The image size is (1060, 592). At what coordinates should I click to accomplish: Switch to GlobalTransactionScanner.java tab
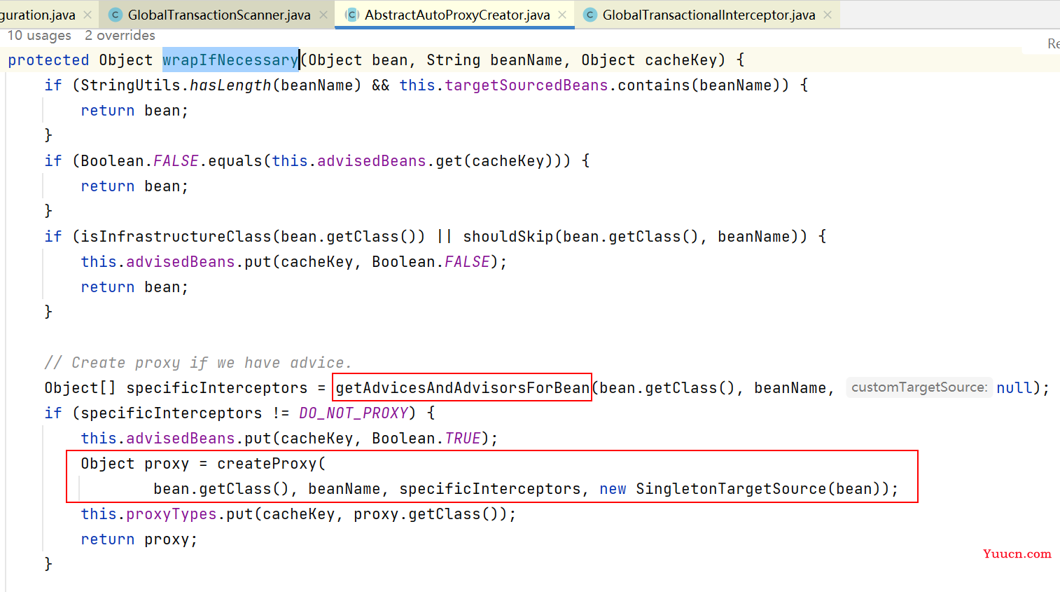pyautogui.click(x=218, y=15)
